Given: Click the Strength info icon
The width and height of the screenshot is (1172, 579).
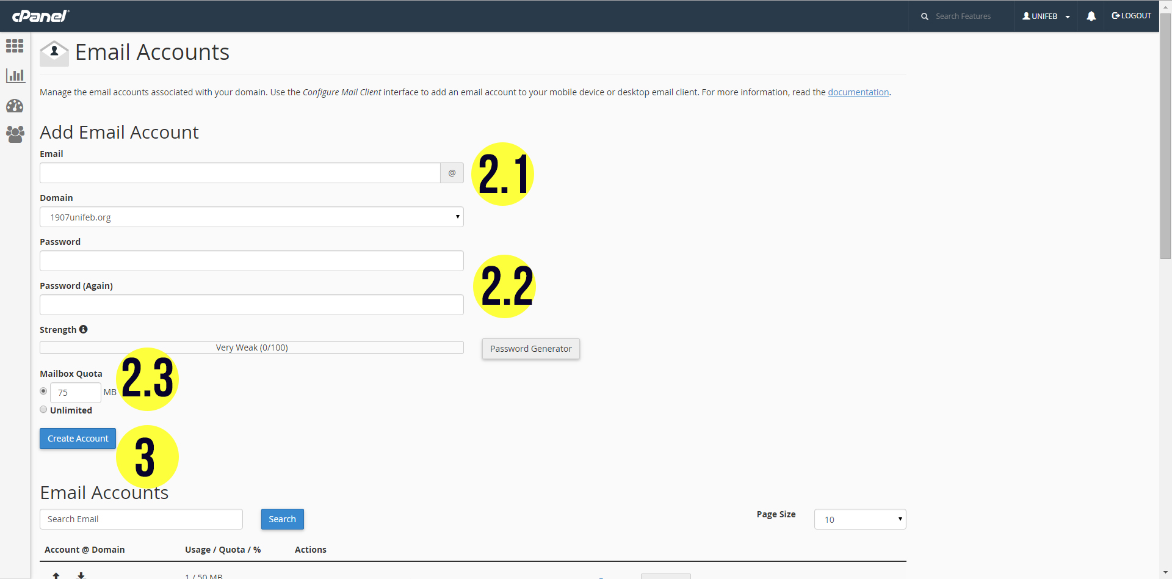Looking at the screenshot, I should [84, 329].
